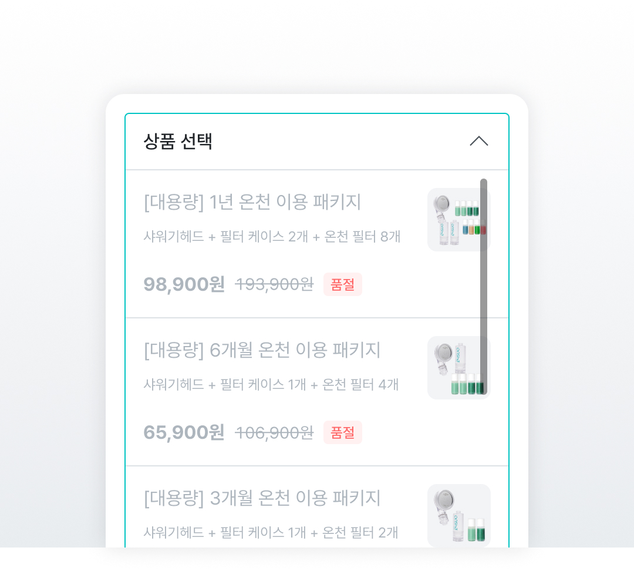Choose the [대용량] 3개월 온천 이용 패키지 option

(x=262, y=498)
